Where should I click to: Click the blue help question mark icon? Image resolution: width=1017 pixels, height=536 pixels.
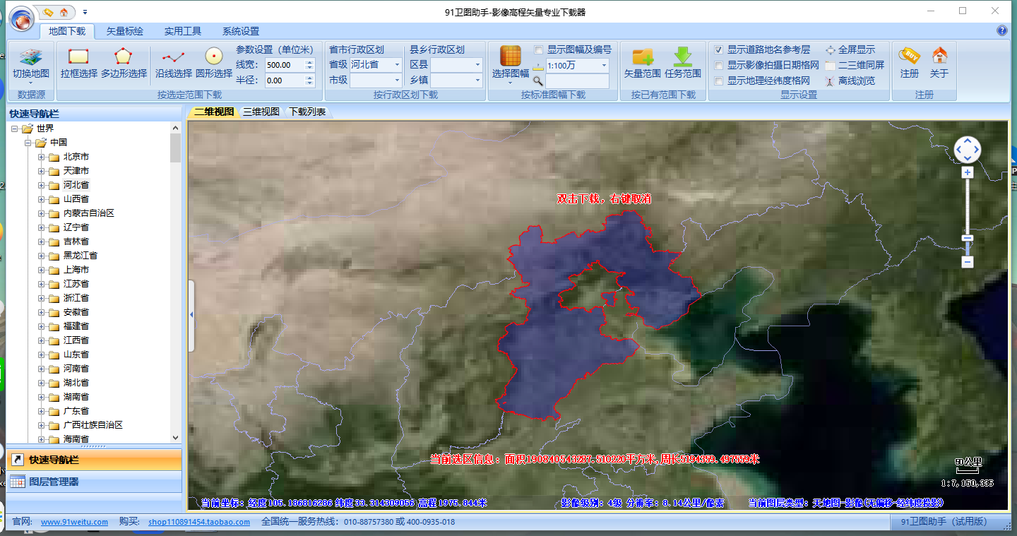(x=1001, y=31)
